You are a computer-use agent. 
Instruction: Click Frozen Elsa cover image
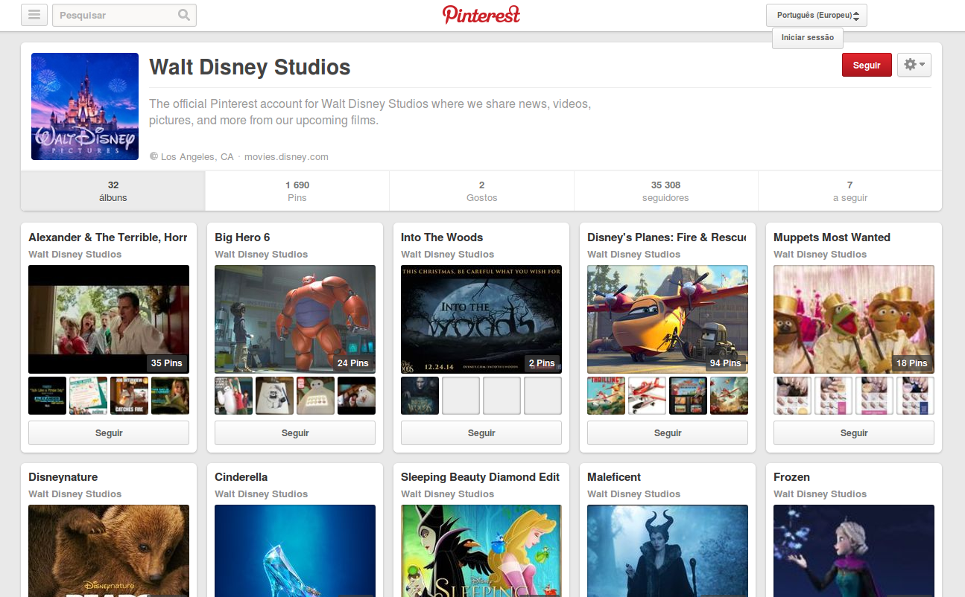coord(854,551)
